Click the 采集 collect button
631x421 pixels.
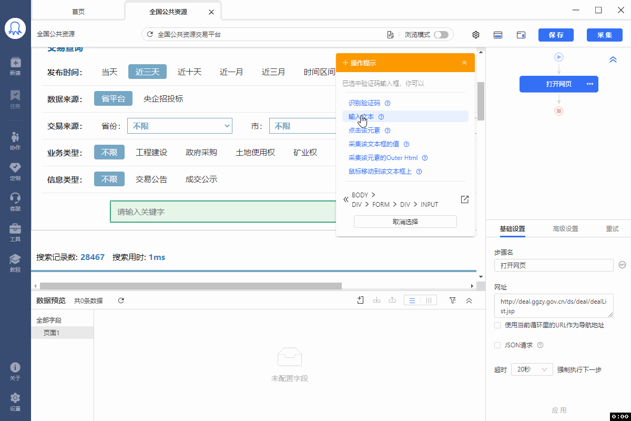point(605,35)
